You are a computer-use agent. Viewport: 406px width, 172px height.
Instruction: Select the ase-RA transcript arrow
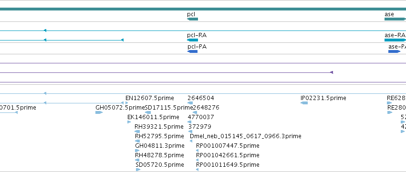pos(395,40)
